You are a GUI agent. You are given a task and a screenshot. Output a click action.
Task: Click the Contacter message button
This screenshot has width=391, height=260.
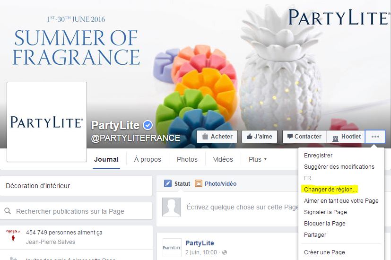click(304, 137)
